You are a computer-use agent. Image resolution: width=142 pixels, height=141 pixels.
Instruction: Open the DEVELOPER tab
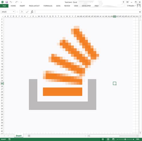tap(86, 6)
